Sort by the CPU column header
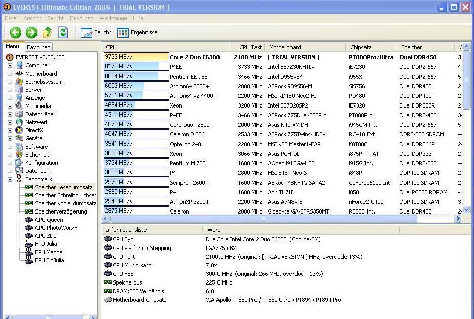 coord(166,47)
